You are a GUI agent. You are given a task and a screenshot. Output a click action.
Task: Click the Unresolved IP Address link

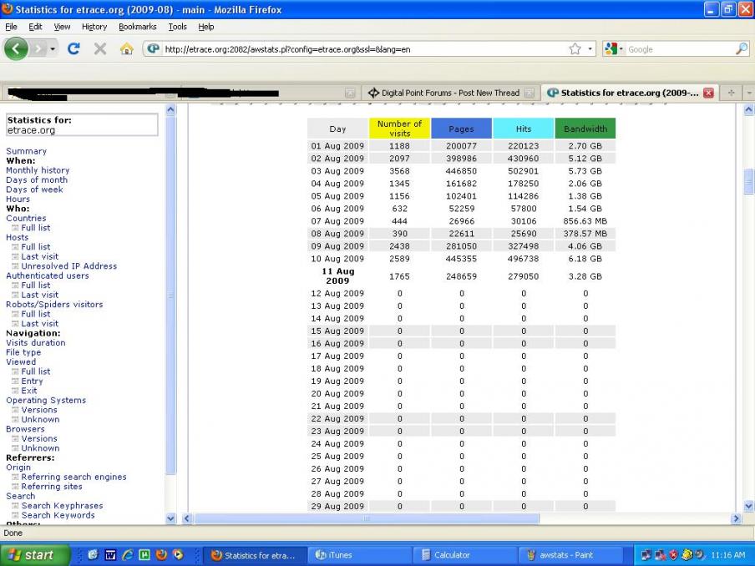click(68, 266)
